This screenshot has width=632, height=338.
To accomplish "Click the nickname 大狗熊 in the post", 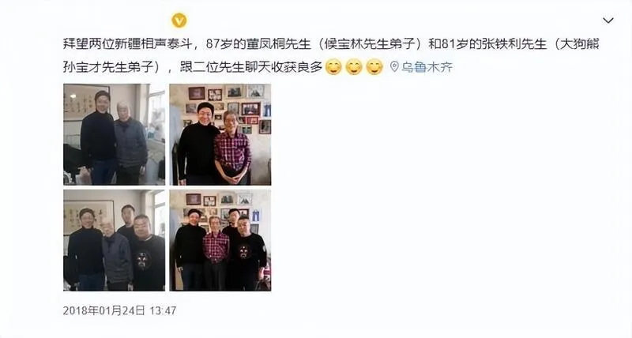I will pos(580,44).
